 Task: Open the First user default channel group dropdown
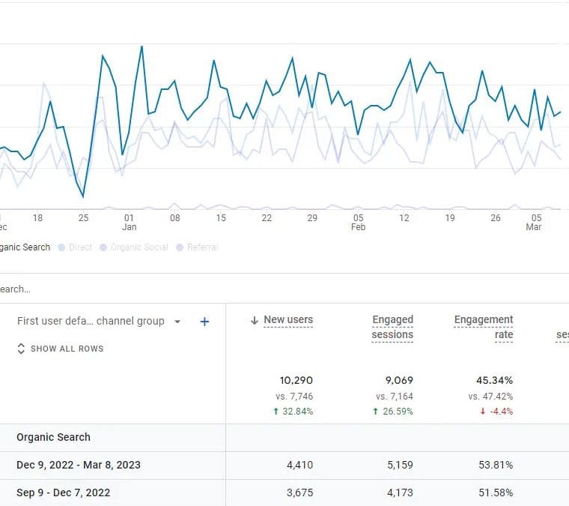point(177,322)
